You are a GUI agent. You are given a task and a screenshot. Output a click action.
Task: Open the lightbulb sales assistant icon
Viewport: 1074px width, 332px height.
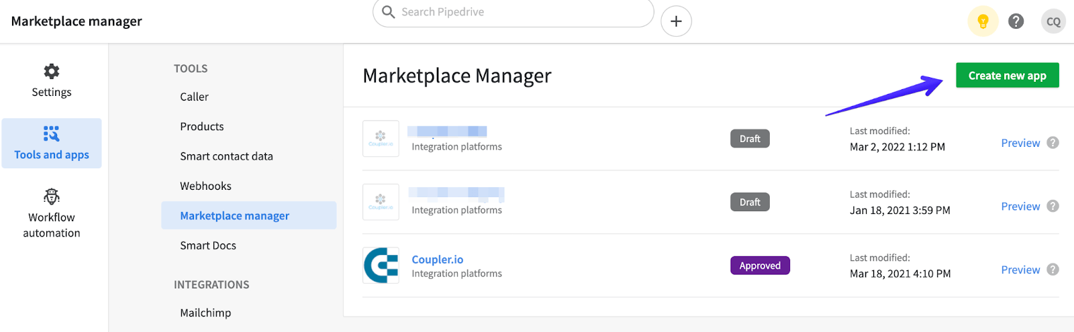983,21
